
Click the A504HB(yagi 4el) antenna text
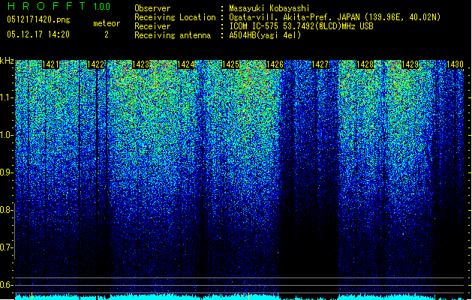[265, 35]
